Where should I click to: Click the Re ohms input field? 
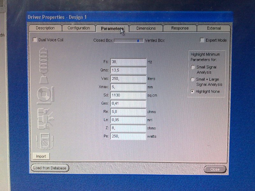128,112
